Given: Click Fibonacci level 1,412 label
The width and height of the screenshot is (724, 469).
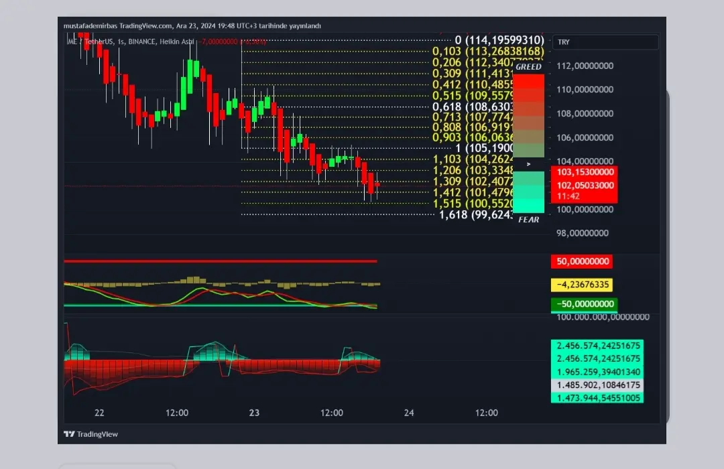Looking at the screenshot, I should coord(473,192).
